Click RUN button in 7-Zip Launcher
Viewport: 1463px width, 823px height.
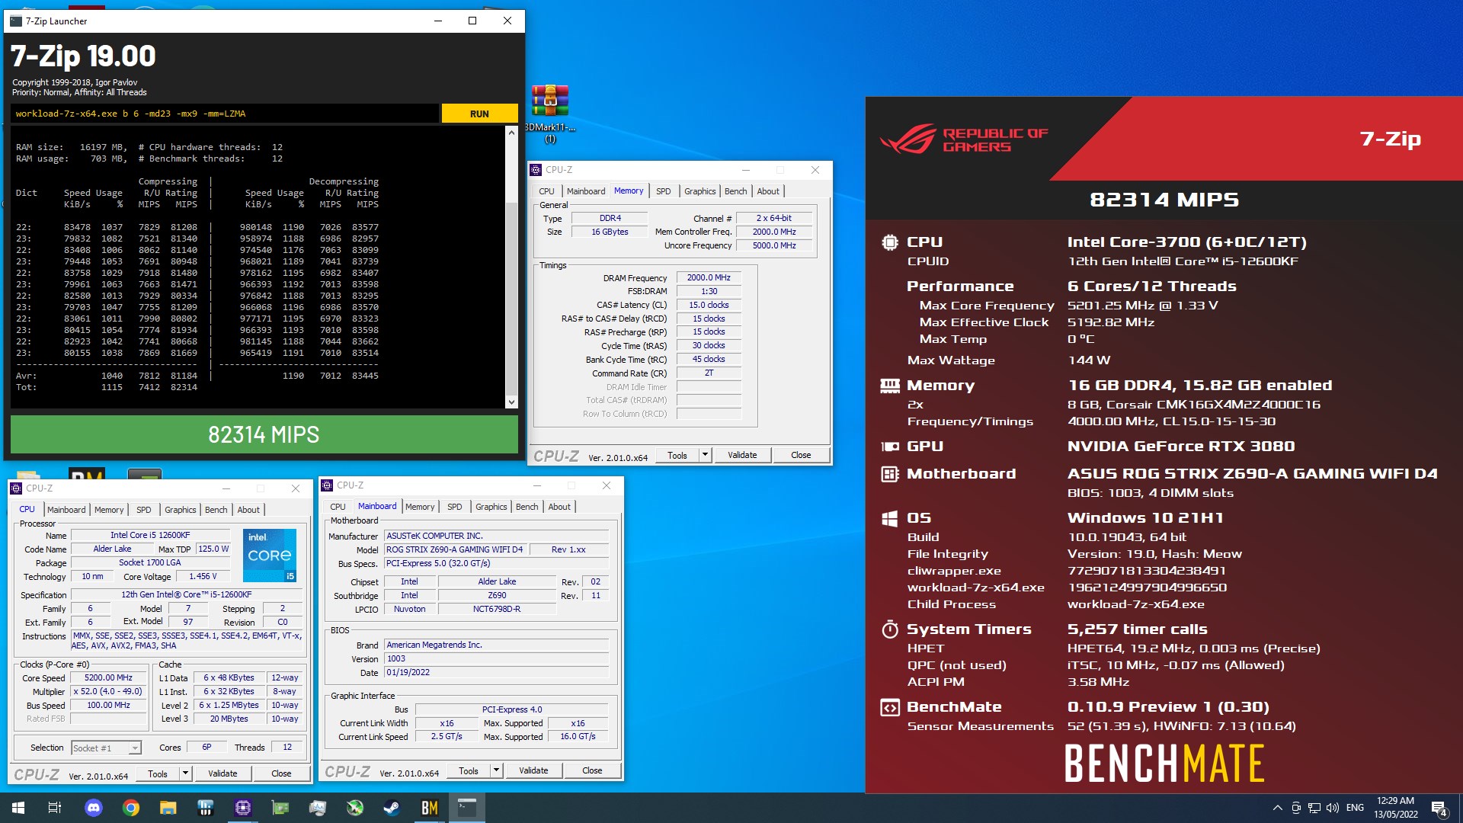pyautogui.click(x=479, y=114)
